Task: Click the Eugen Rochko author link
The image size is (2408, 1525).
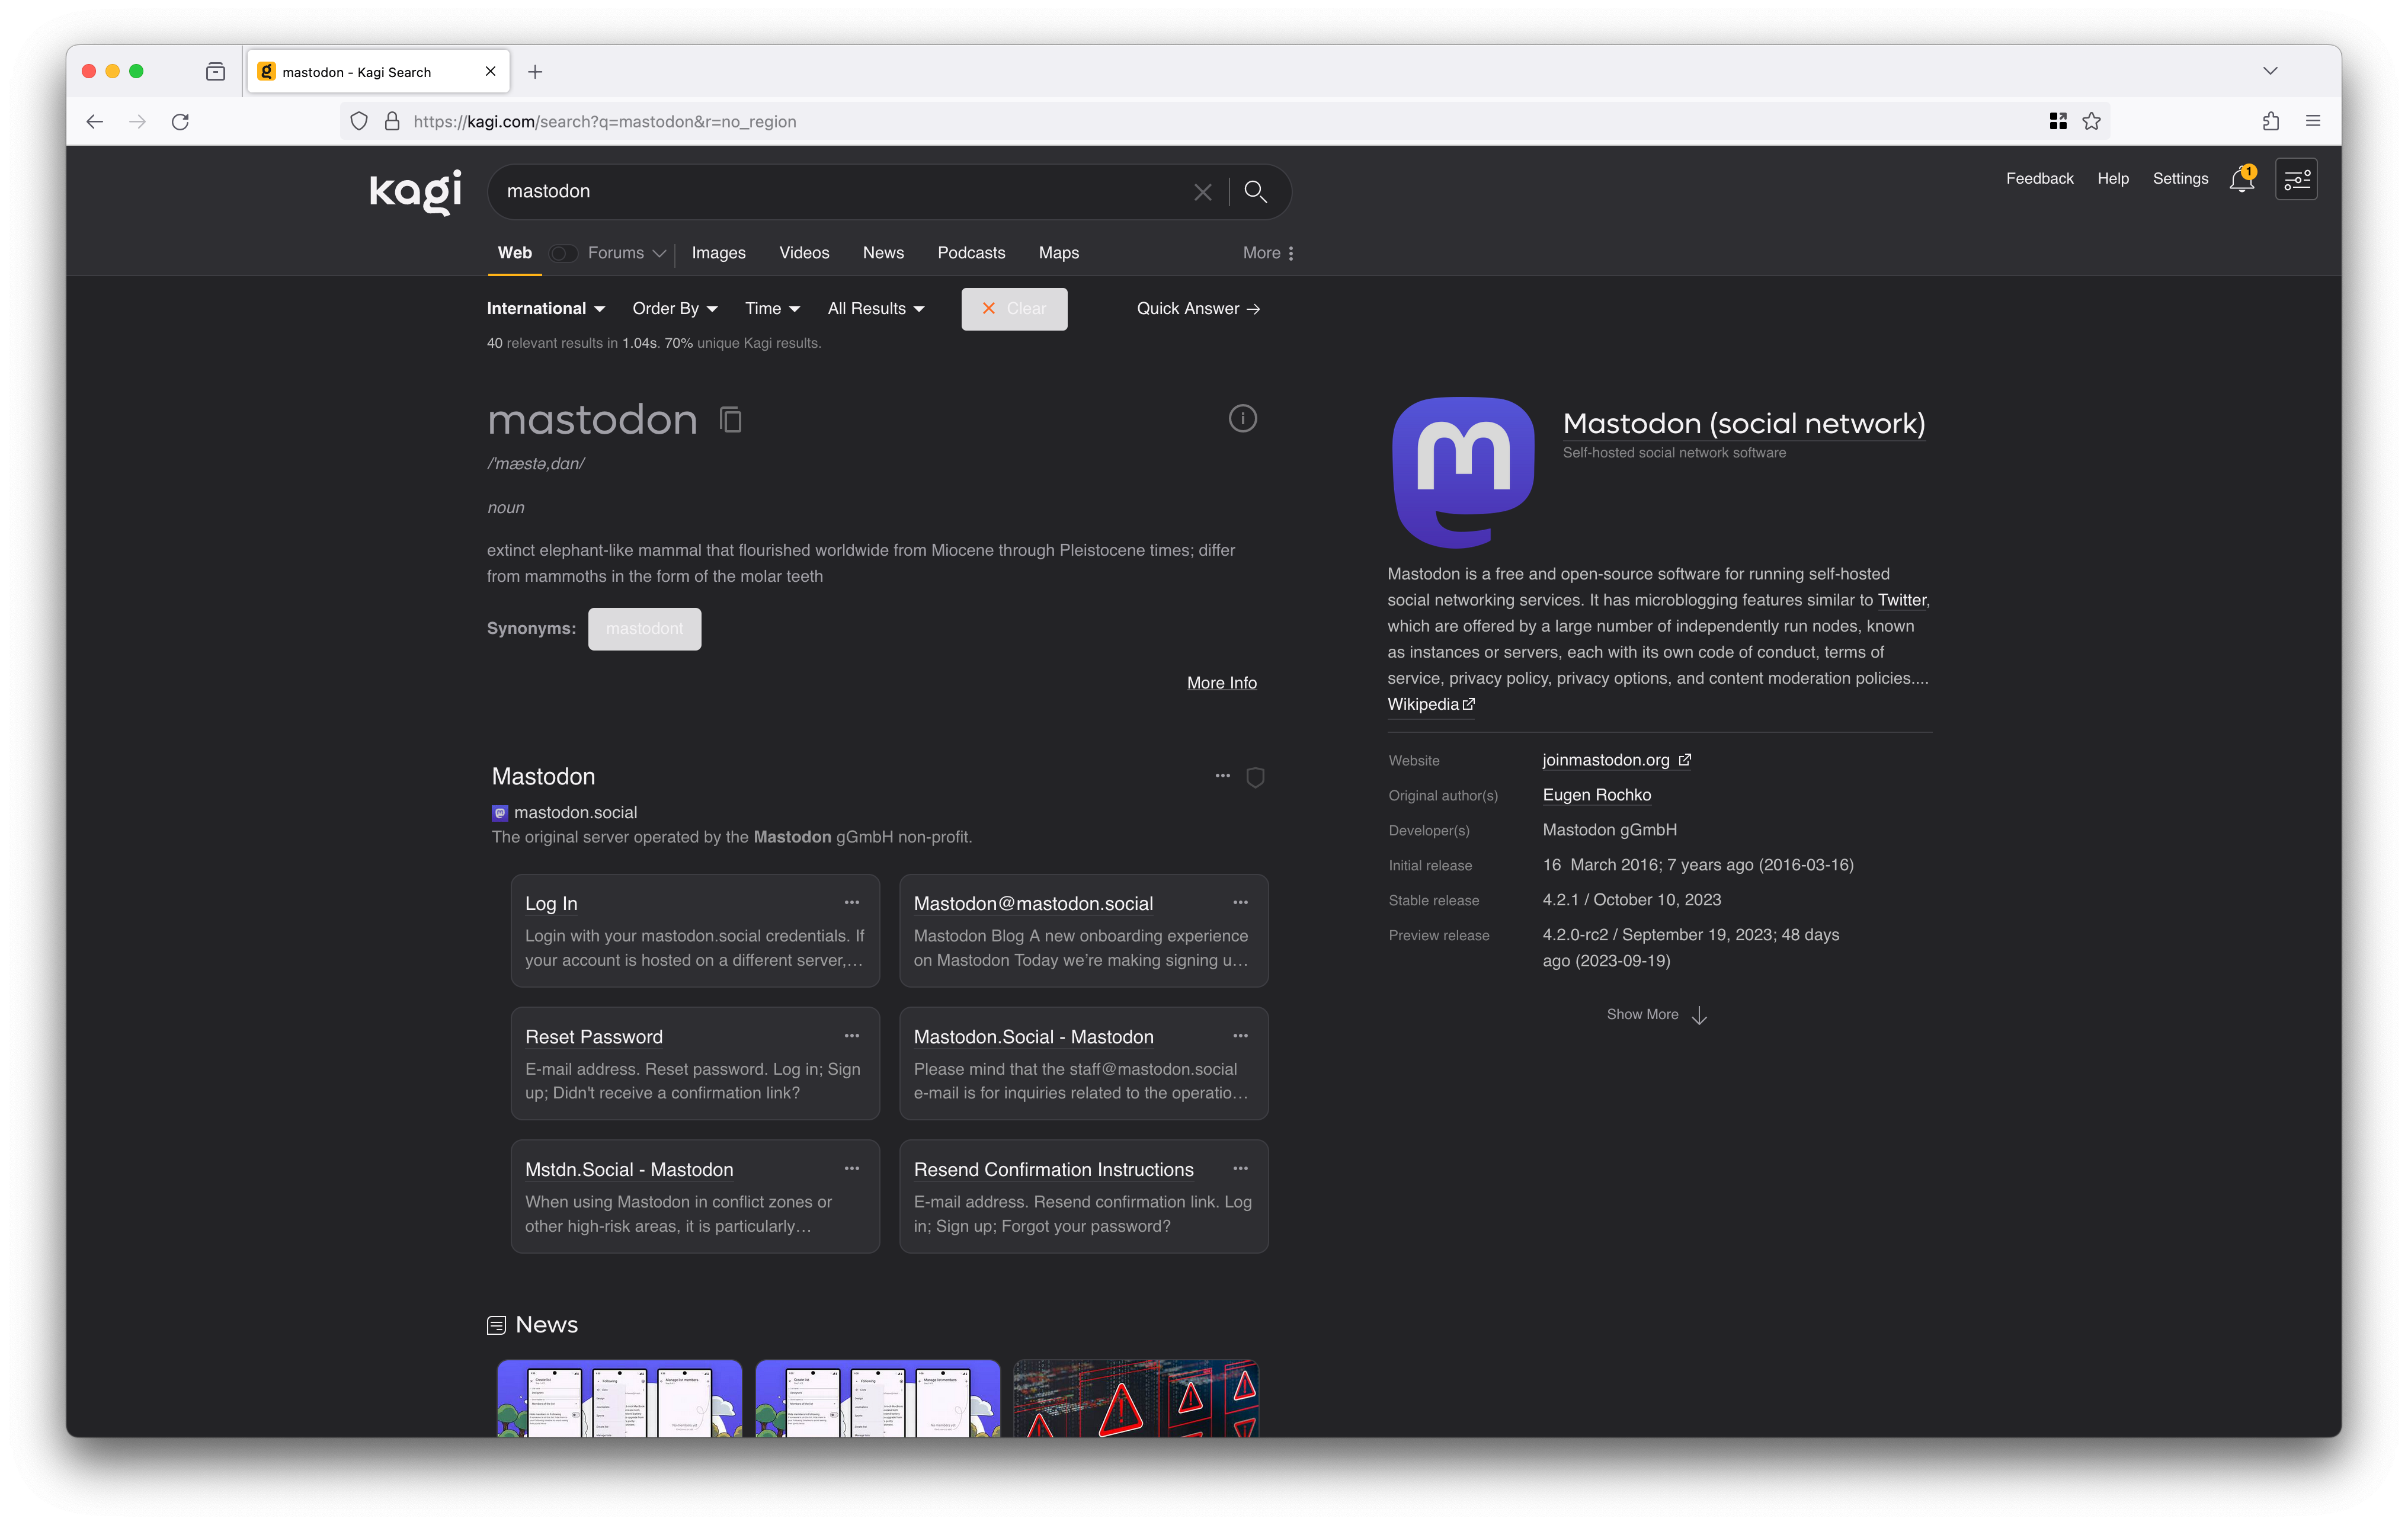Action: (1596, 796)
